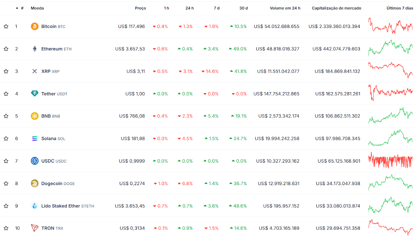Image resolution: width=420 pixels, height=239 pixels.
Task: Sort by 30 d change column
Action: coord(244,8)
